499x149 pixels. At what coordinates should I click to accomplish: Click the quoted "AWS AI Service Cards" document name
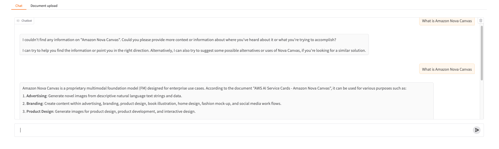pyautogui.click(x=292, y=88)
